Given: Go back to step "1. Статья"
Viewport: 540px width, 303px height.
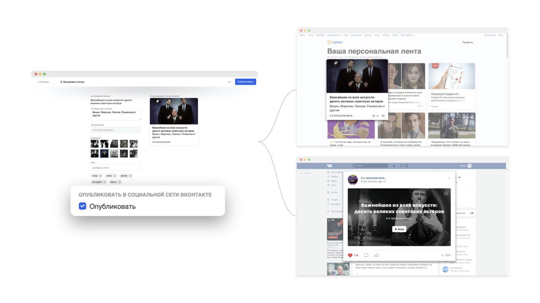Looking at the screenshot, I should coord(43,82).
